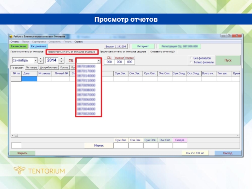Viewport: 252px width, 189px height.
Task: Enable the Только филиалы checkbox
Action: pos(191,62)
